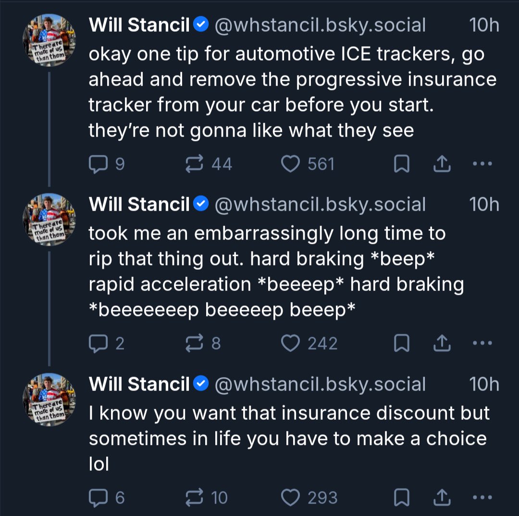
Task: Bookmark the ICE trackers tip post
Action: click(402, 164)
